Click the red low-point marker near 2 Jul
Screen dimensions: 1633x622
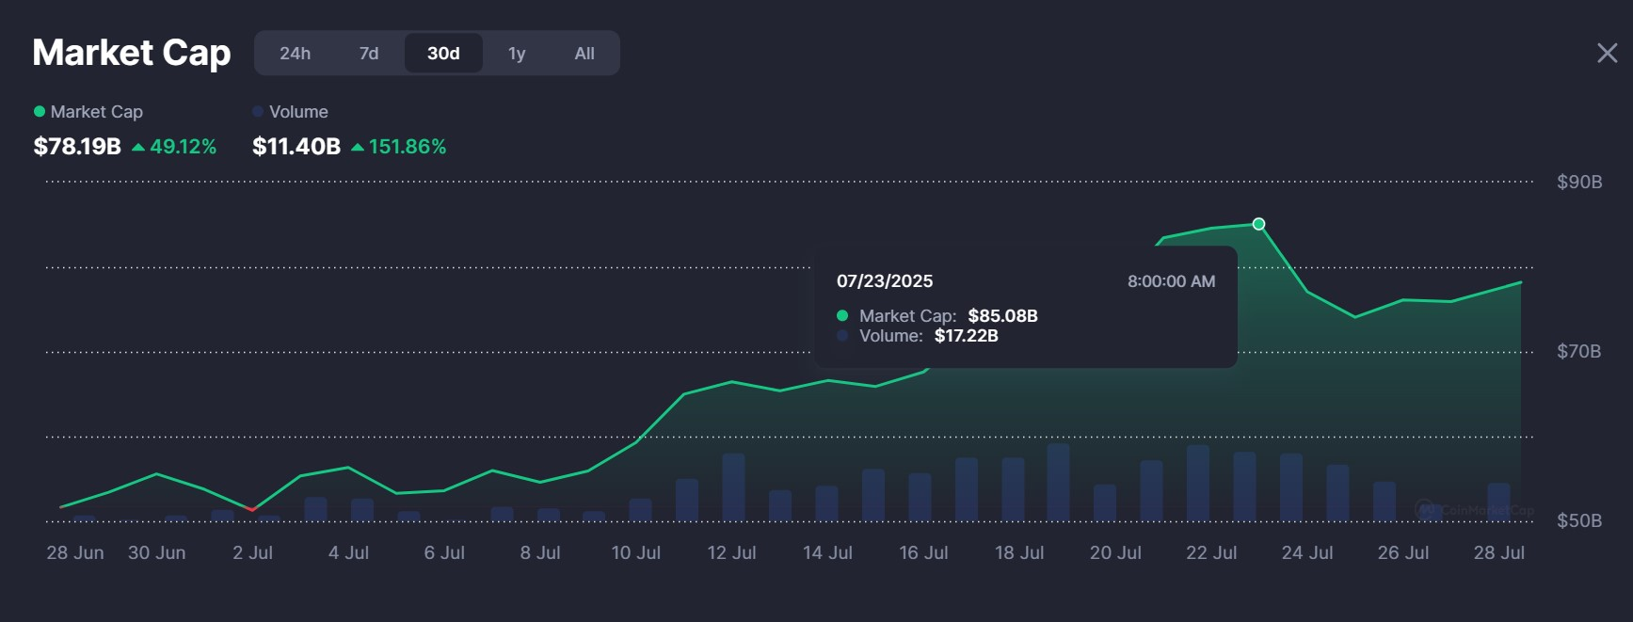click(x=251, y=509)
